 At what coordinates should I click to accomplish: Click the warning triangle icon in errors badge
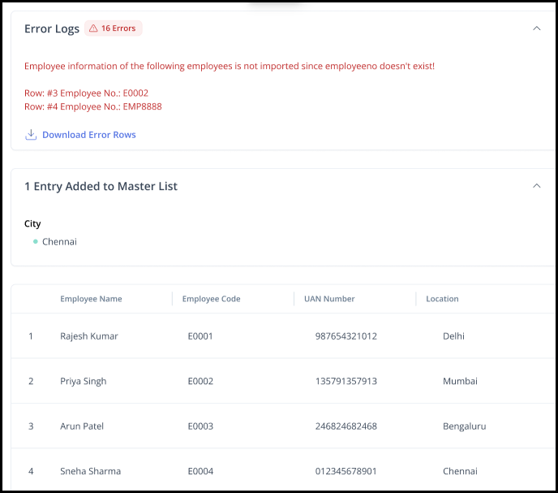click(93, 28)
